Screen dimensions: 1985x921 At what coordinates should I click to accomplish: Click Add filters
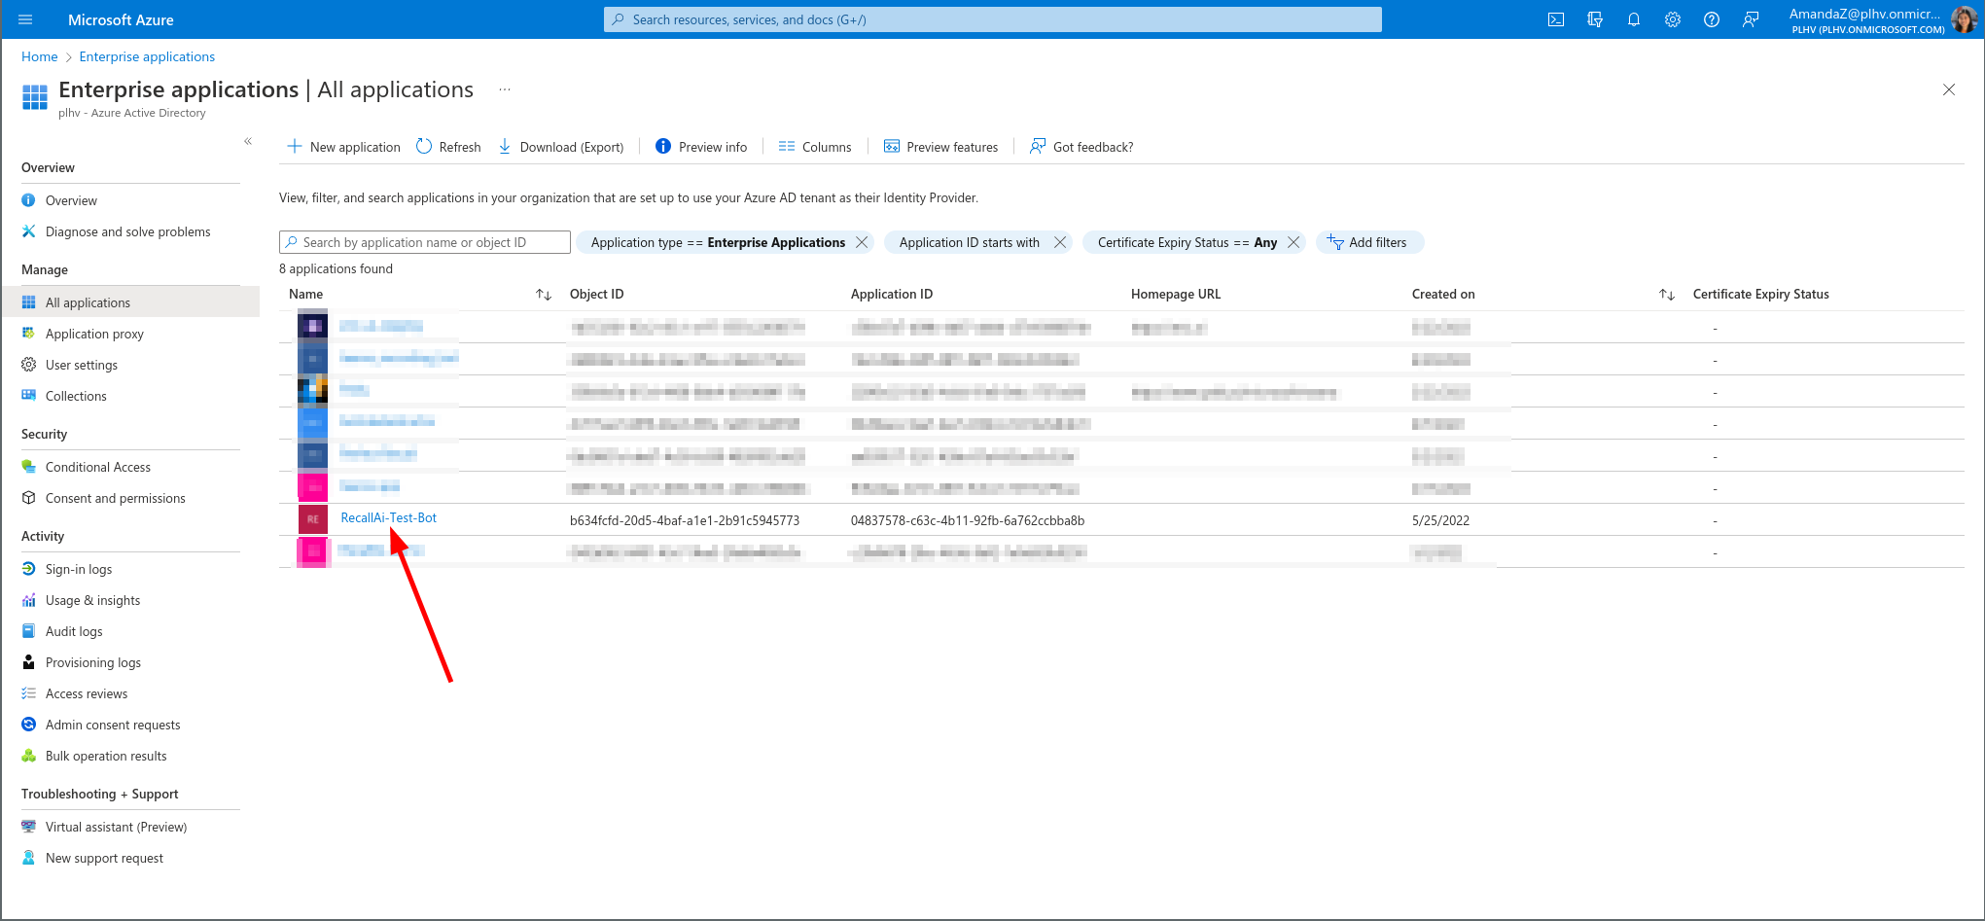[x=1369, y=242]
